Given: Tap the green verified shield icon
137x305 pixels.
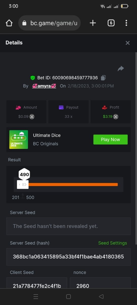Looking at the screenshot, I should click(x=33, y=78).
